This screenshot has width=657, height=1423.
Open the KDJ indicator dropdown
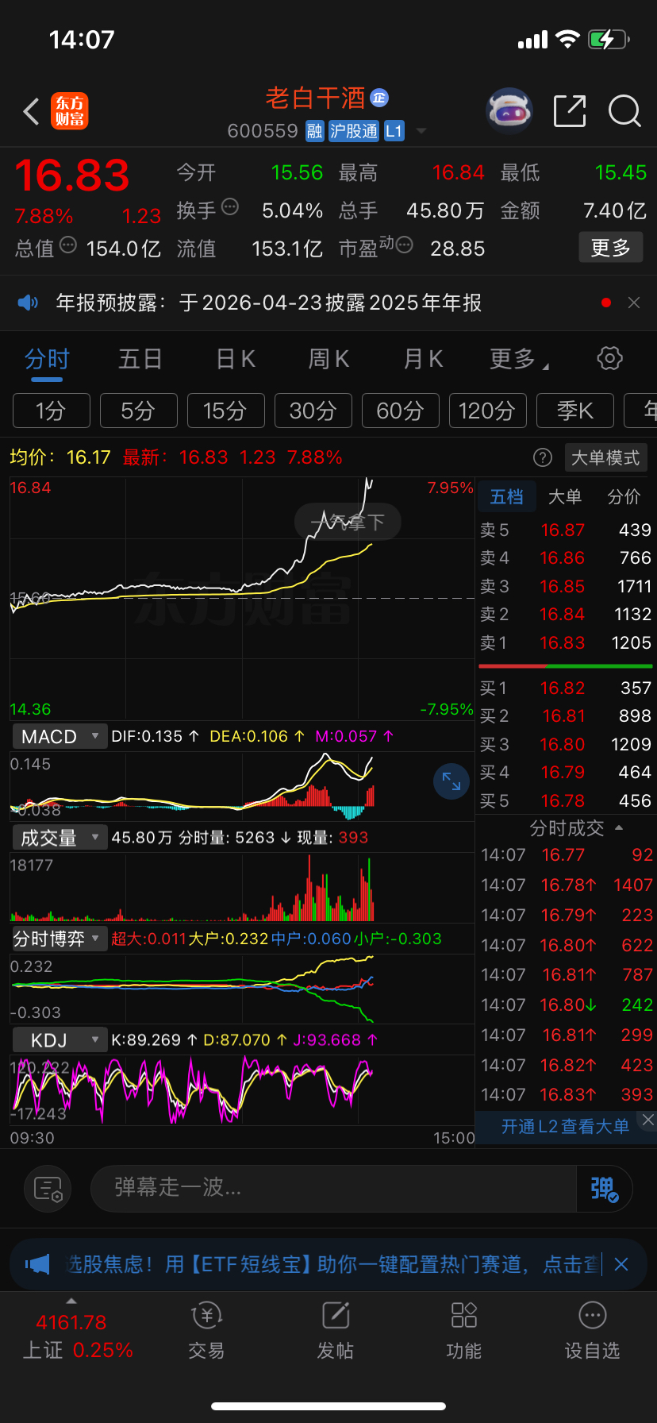60,1040
